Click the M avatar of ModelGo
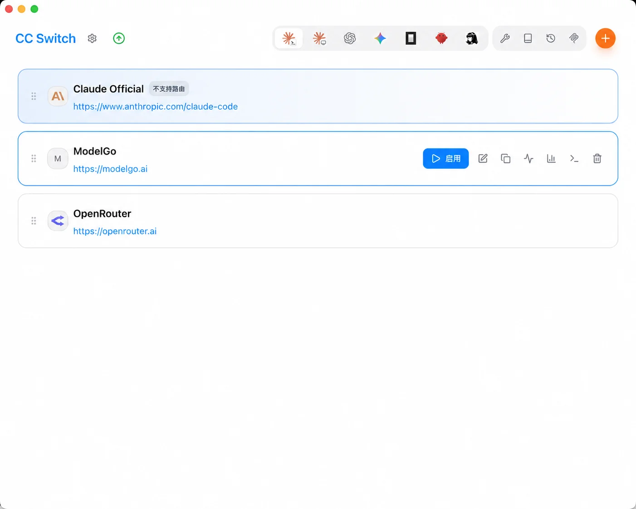 pyautogui.click(x=58, y=158)
